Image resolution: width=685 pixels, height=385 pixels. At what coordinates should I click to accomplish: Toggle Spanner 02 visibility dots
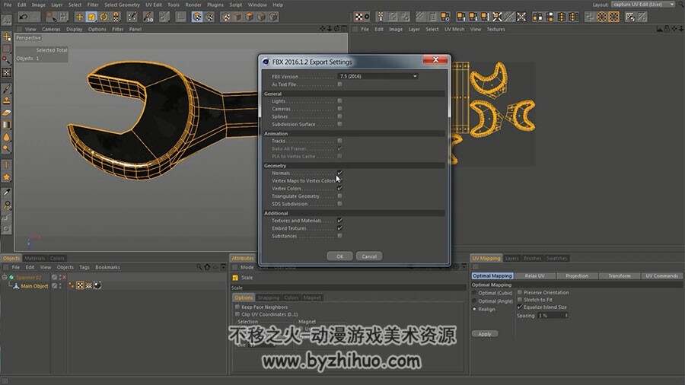click(60, 277)
